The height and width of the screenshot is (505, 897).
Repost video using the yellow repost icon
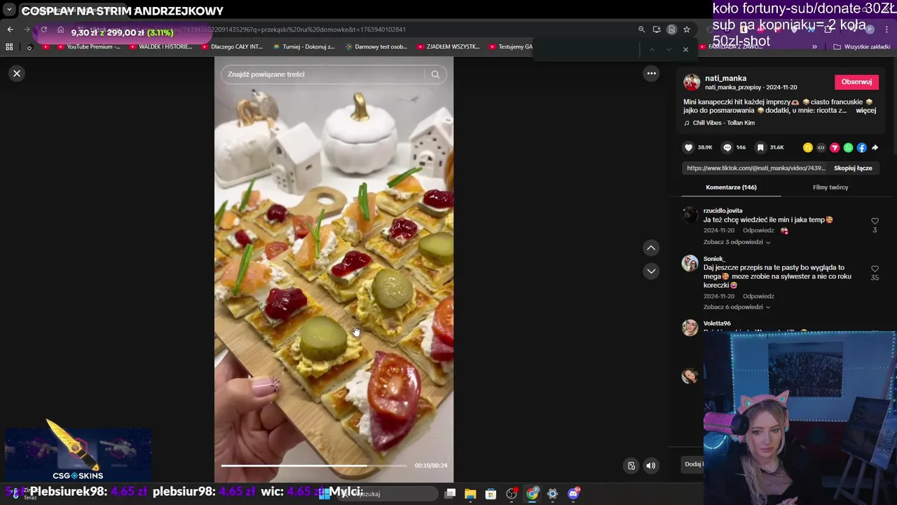808,147
